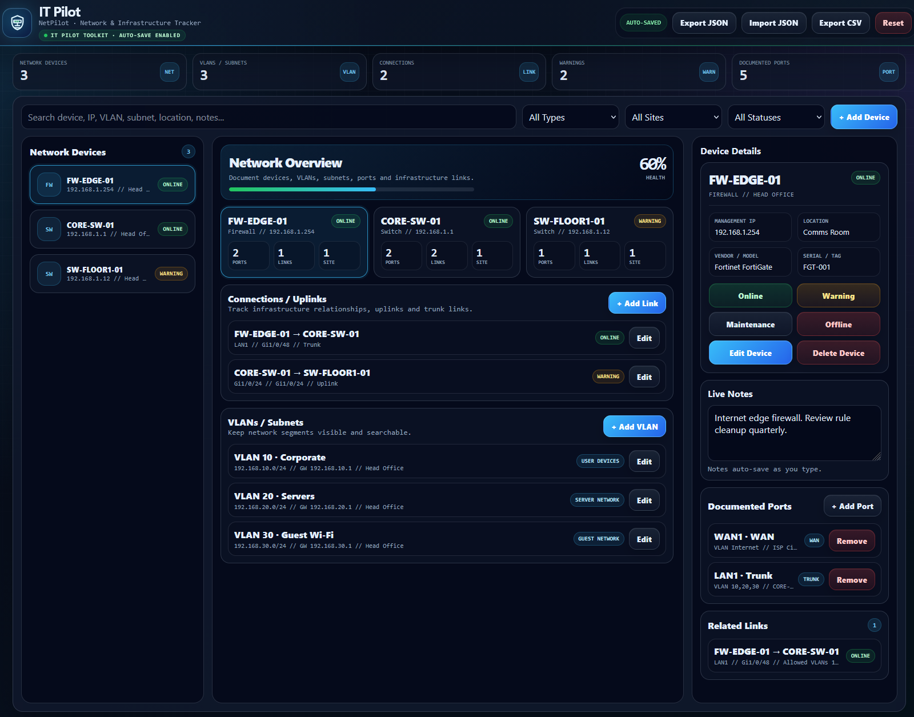Select FW-EDGE-01 in the Network Devices list
The width and height of the screenshot is (914, 717).
click(x=113, y=185)
